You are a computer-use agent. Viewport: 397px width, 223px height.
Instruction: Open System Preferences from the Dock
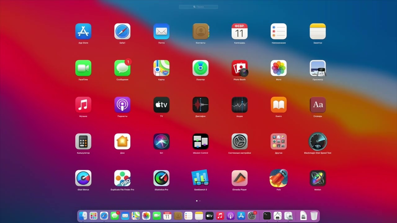252,216
